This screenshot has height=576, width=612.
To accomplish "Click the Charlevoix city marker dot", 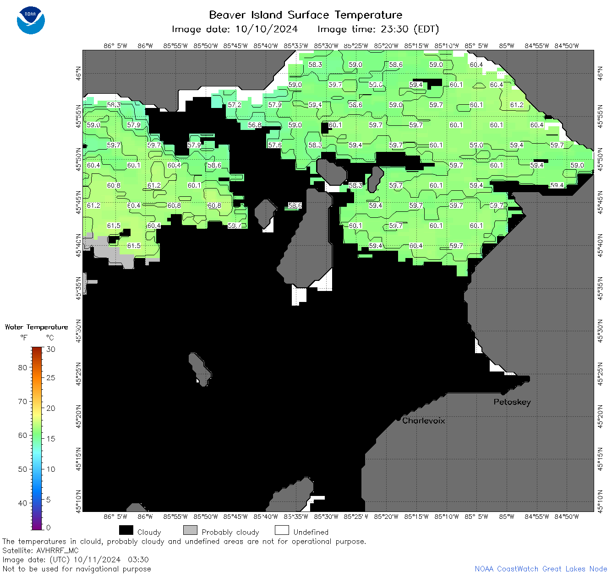I will (398, 419).
